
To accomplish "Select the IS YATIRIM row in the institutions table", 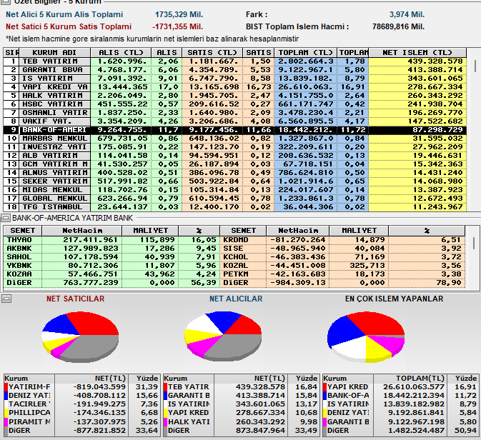I will 235,79.
